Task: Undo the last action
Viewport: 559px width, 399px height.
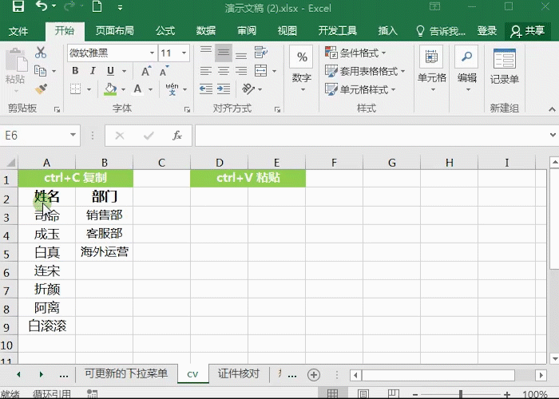Action: point(42,6)
